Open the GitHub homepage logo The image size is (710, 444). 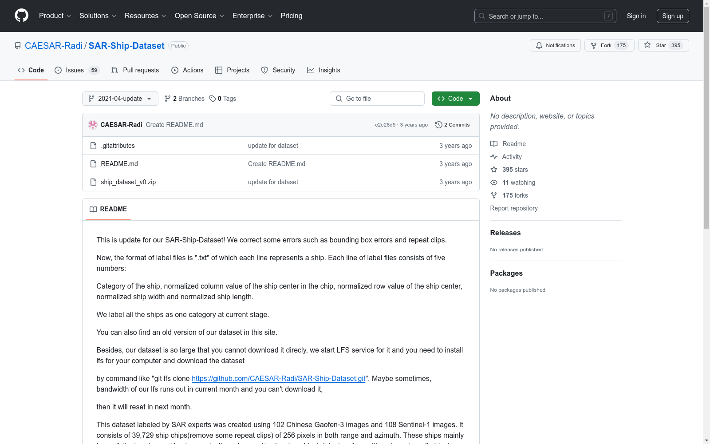pyautogui.click(x=21, y=16)
